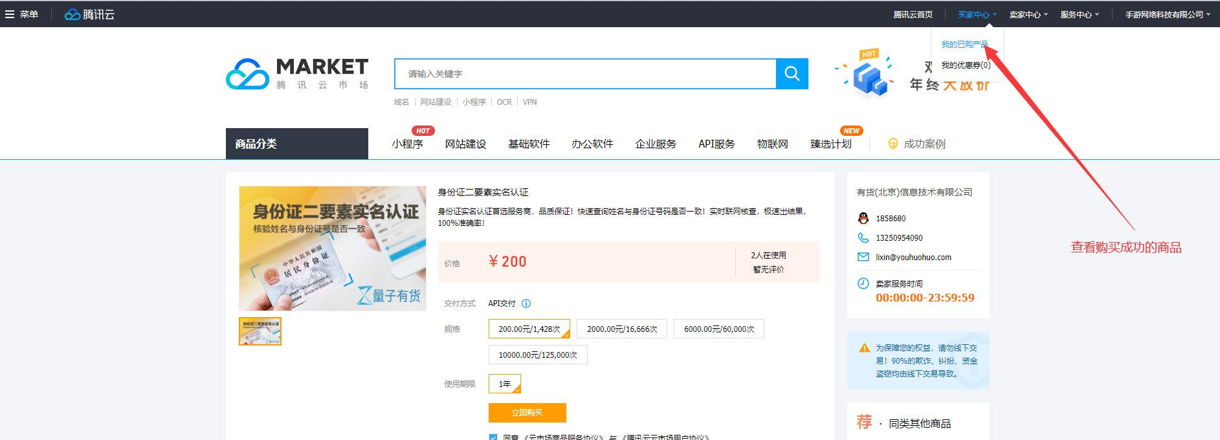
Task: Click the HOT promotional cube banner
Action: click(x=865, y=72)
